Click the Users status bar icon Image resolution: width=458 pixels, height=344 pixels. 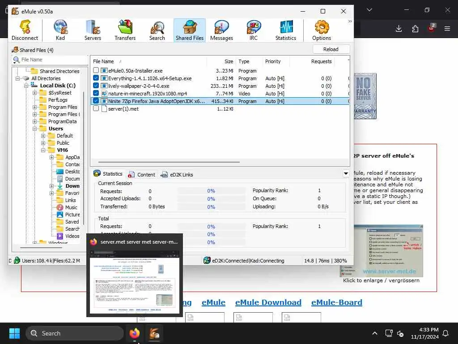point(17,260)
